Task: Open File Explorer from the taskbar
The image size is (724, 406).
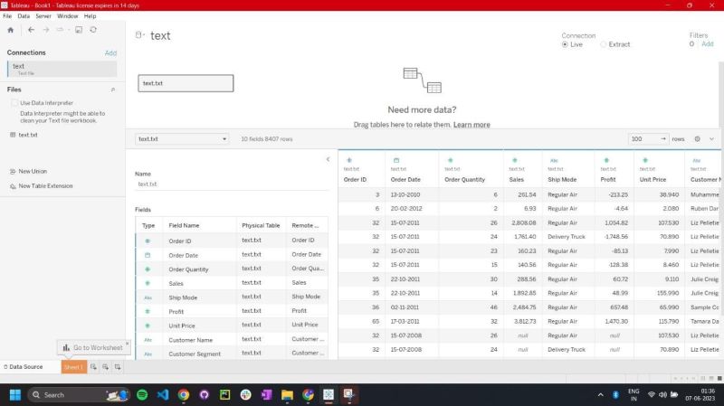Action: pyautogui.click(x=287, y=395)
